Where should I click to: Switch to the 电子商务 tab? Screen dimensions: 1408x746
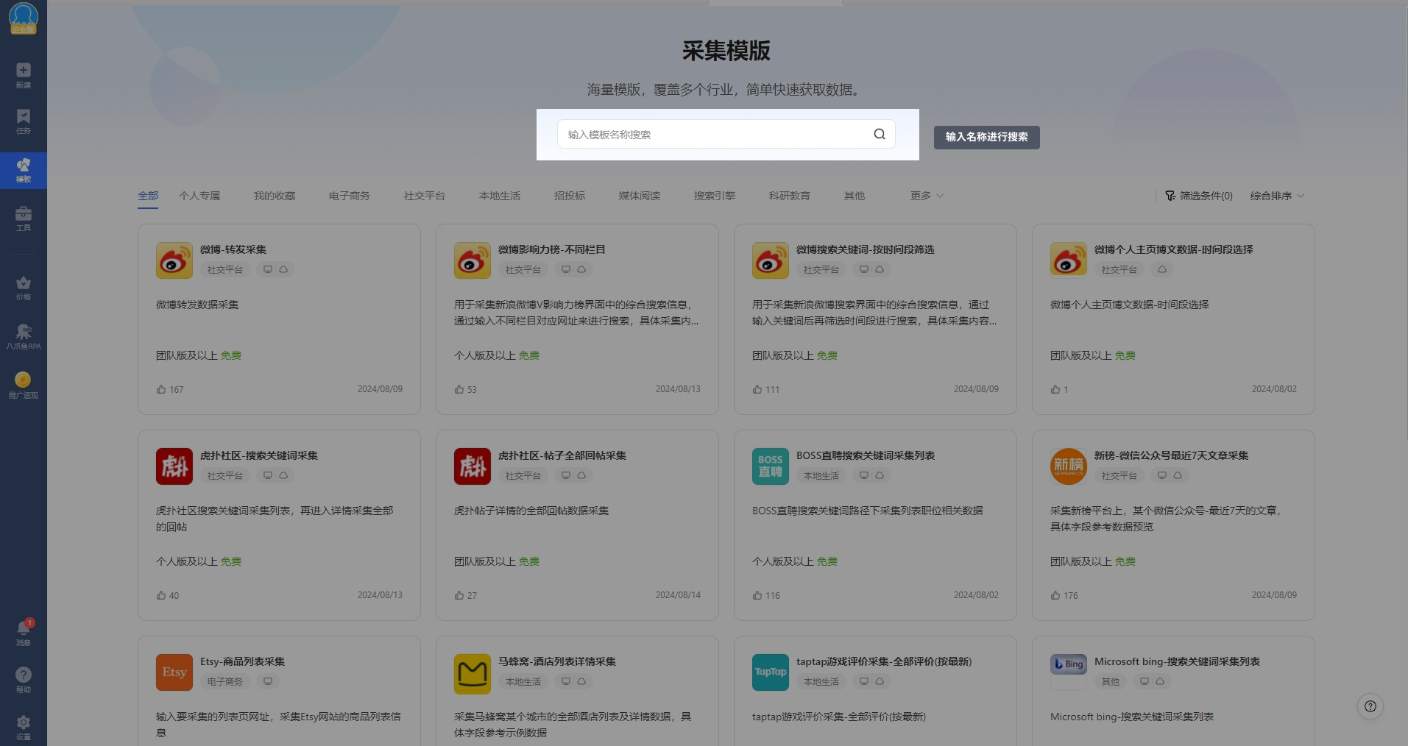click(349, 196)
